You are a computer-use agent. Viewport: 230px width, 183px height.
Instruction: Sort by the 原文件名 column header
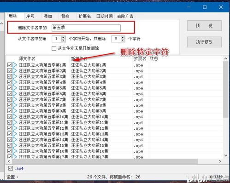[x=27, y=58]
